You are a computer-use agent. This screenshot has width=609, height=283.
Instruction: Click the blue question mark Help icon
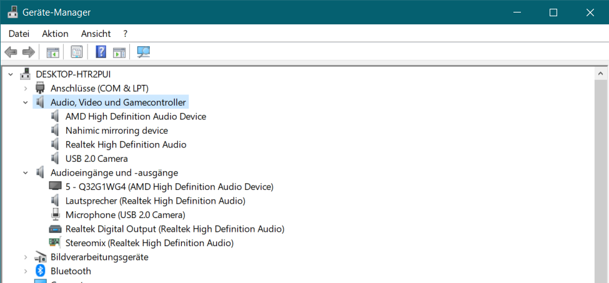click(x=101, y=52)
